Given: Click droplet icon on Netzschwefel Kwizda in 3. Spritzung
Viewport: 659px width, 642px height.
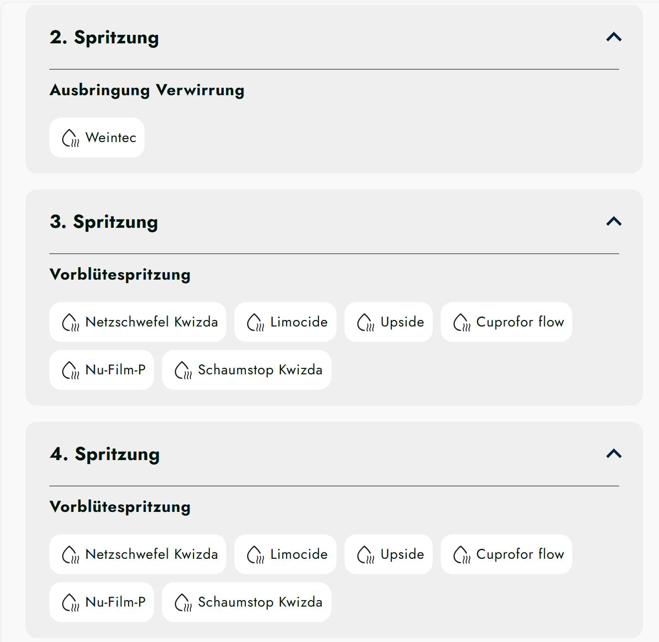Looking at the screenshot, I should (x=70, y=322).
